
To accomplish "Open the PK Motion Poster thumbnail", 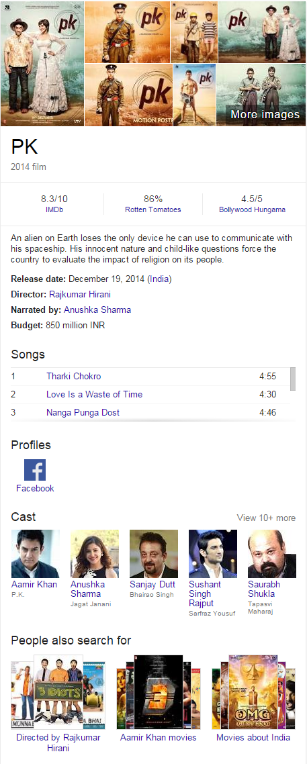I will click(129, 95).
